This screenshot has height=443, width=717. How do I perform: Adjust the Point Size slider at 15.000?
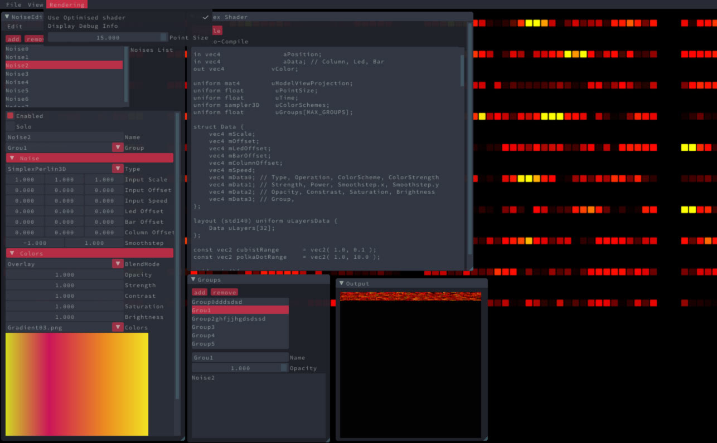point(108,37)
